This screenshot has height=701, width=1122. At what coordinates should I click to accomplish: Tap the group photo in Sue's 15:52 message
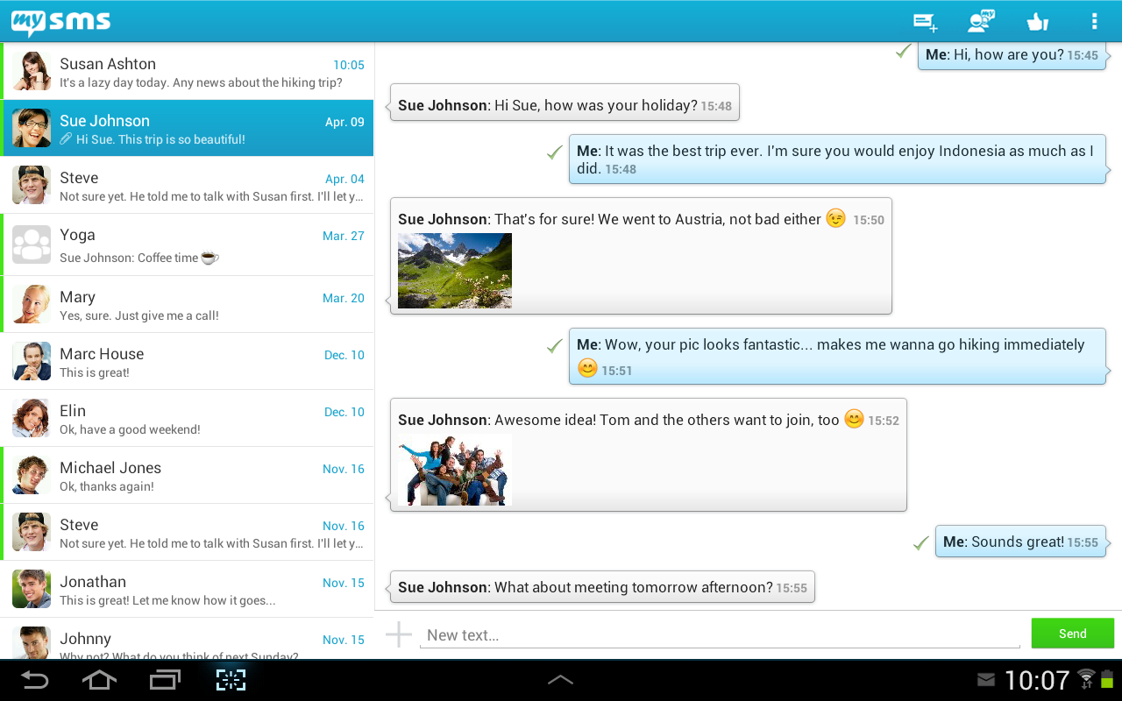(455, 470)
